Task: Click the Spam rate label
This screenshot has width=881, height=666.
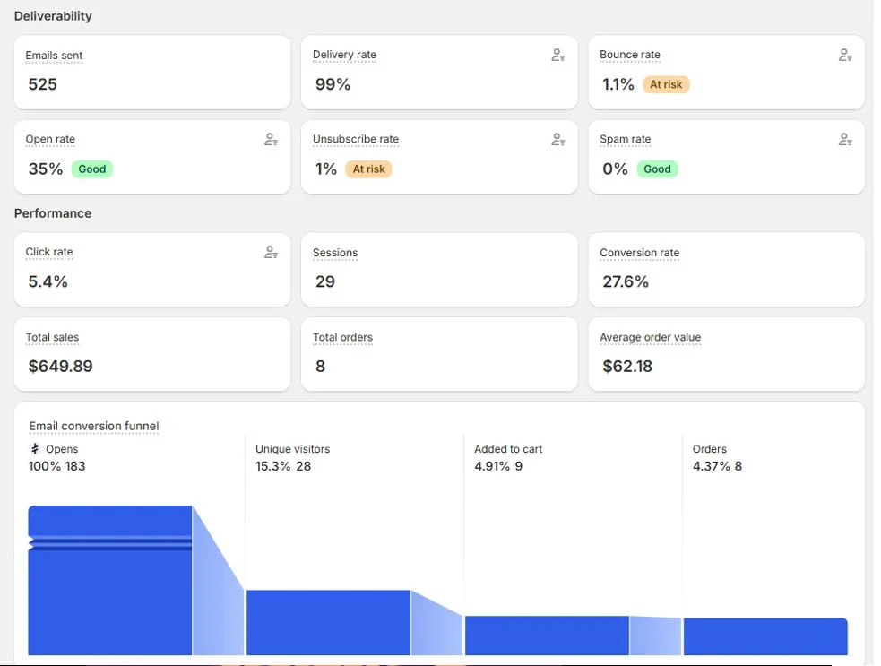Action: coord(625,139)
